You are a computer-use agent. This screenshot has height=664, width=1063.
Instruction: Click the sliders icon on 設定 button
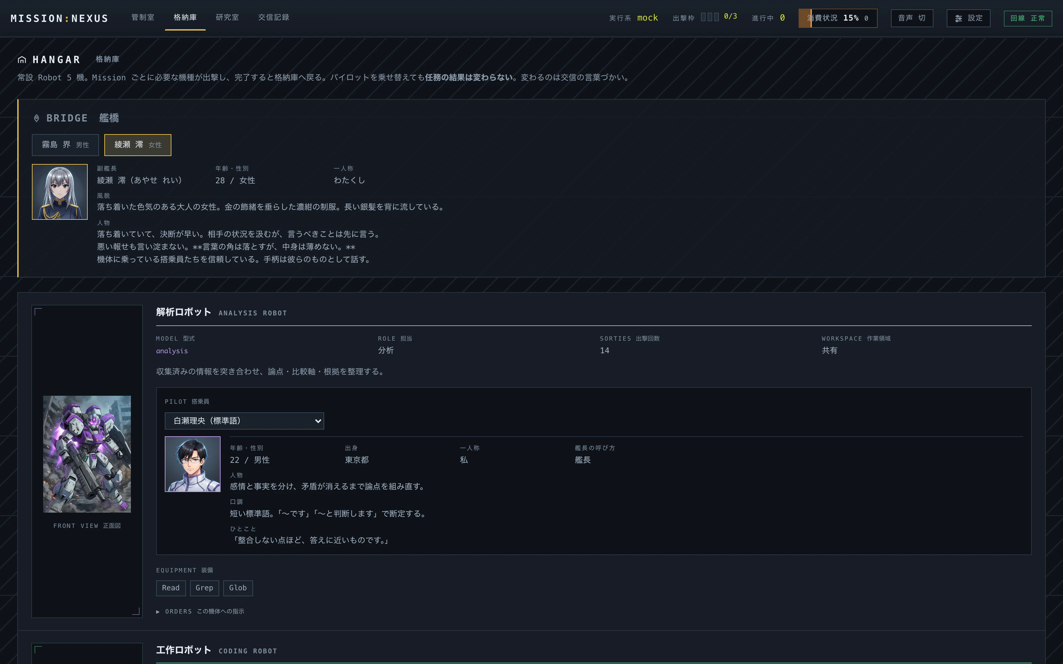click(958, 19)
